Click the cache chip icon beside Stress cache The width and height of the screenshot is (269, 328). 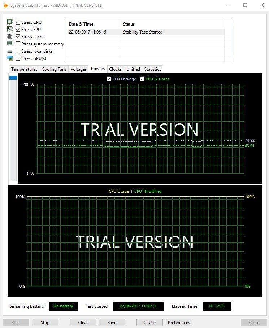tap(10, 36)
